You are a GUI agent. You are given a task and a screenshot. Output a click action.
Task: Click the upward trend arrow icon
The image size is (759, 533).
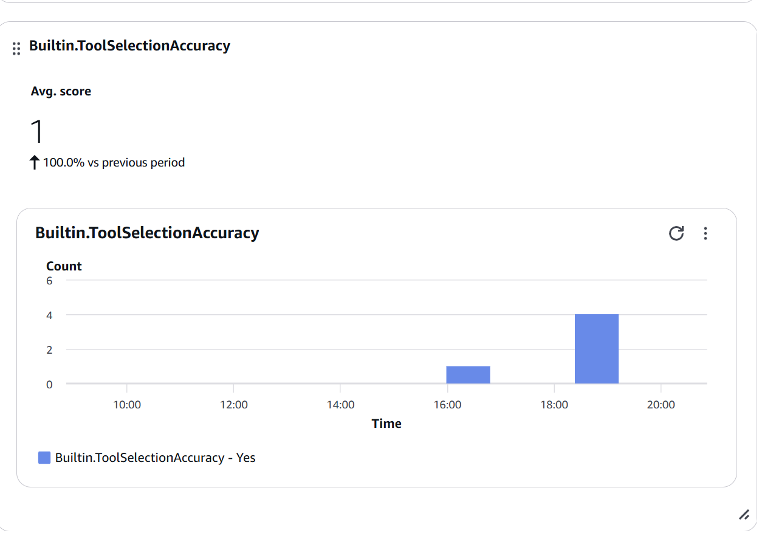click(35, 163)
